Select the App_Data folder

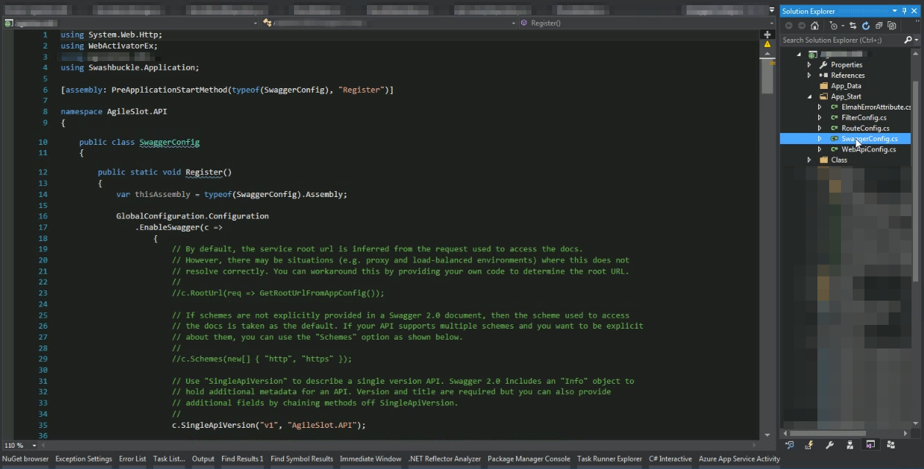point(846,86)
